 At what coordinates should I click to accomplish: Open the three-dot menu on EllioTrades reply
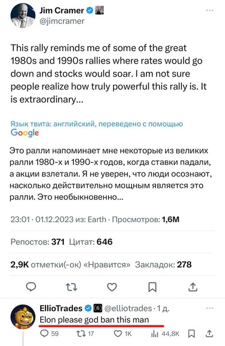pos(210,308)
